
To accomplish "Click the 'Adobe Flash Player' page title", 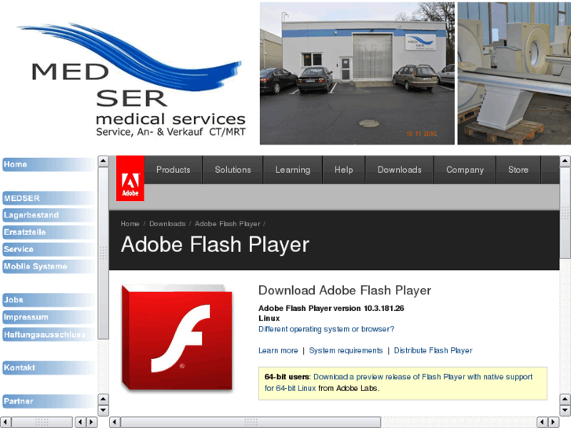I will tap(215, 244).
